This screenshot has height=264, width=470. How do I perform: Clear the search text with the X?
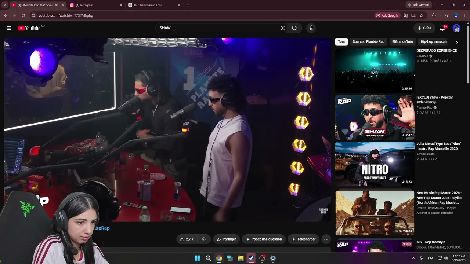click(x=283, y=28)
